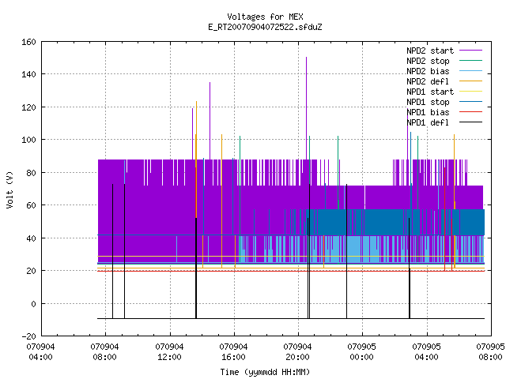The height and width of the screenshot is (379, 506).
Task: Click the 40 Y-axis tick label
Action: (x=31, y=238)
